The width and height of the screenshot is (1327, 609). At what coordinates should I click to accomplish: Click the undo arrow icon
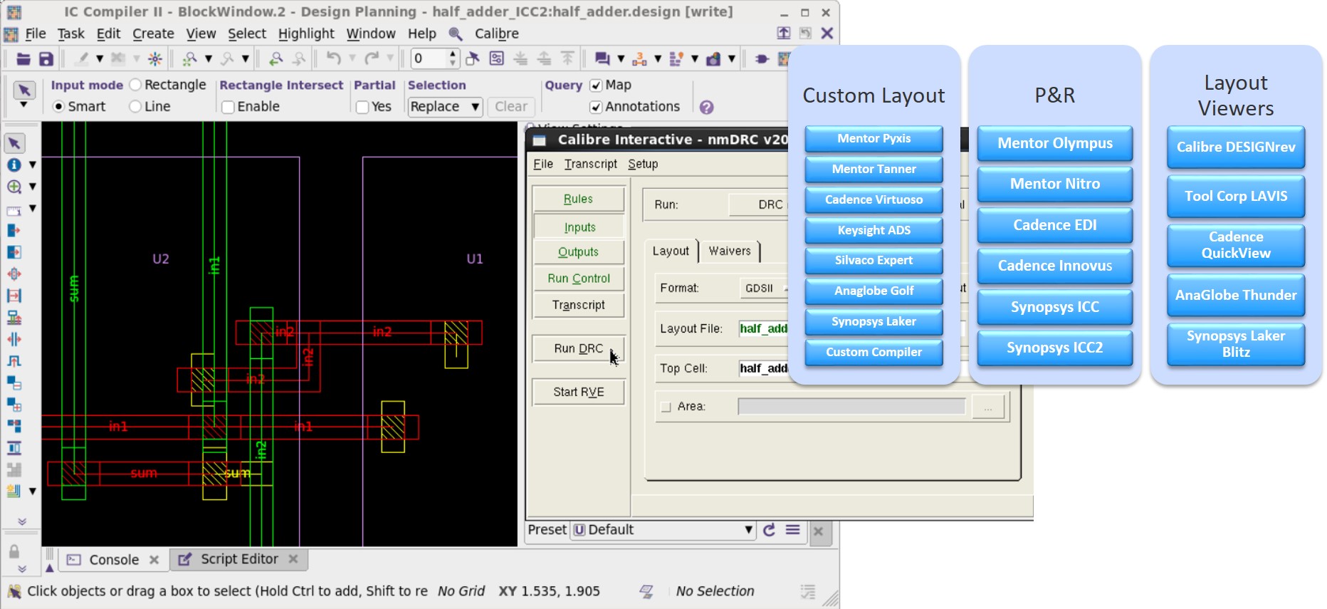[333, 58]
